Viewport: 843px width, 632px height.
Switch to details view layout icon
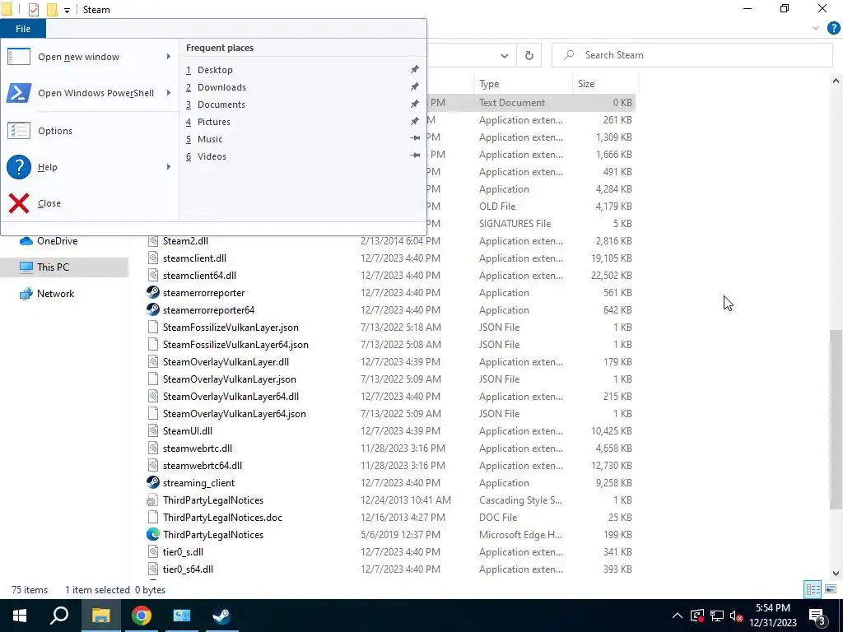click(x=813, y=589)
